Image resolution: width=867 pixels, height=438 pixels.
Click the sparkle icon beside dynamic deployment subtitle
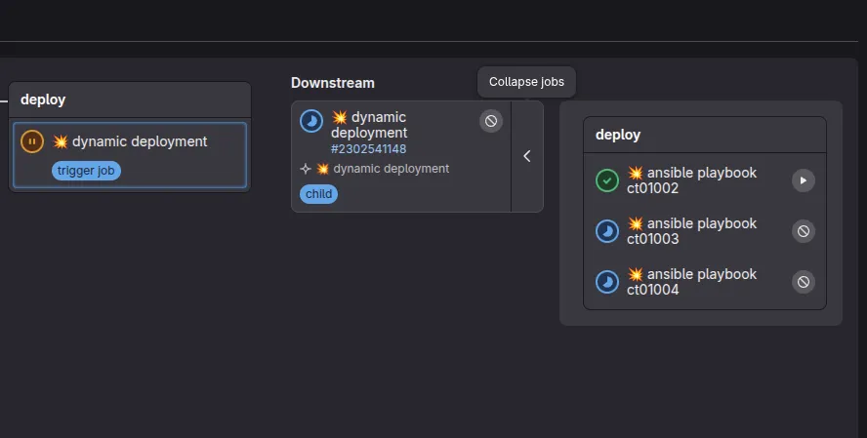pyautogui.click(x=306, y=169)
